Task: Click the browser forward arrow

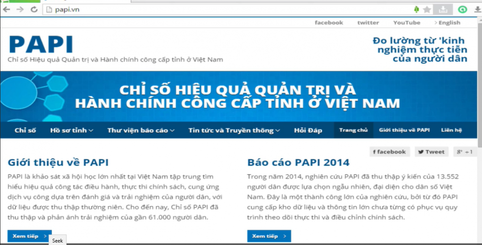Action: click(20, 10)
